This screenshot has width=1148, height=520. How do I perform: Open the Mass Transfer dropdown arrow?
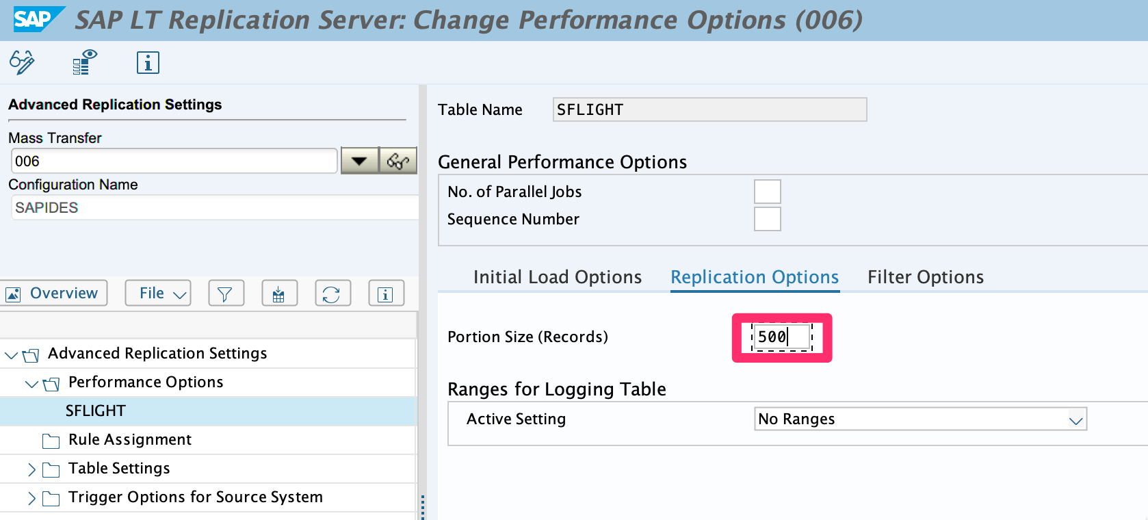tap(359, 161)
